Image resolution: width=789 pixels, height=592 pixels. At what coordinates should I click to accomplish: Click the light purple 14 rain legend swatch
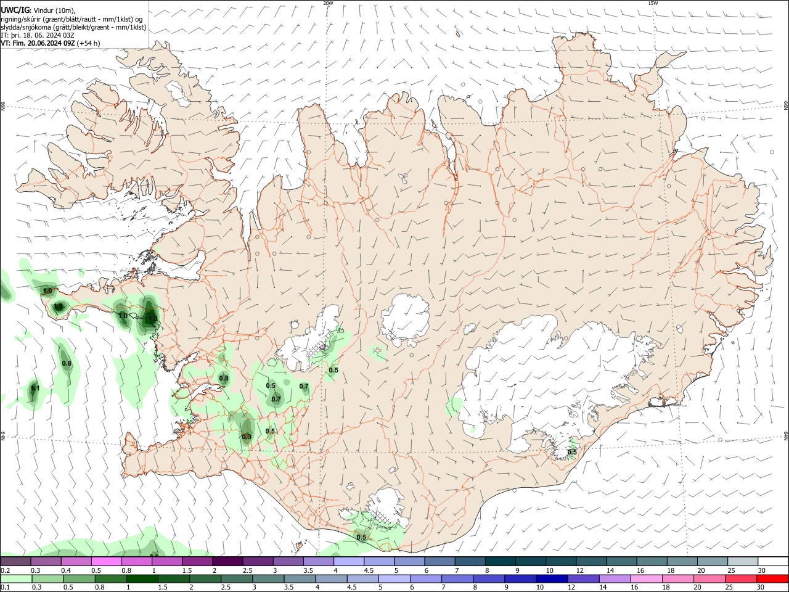(x=615, y=579)
